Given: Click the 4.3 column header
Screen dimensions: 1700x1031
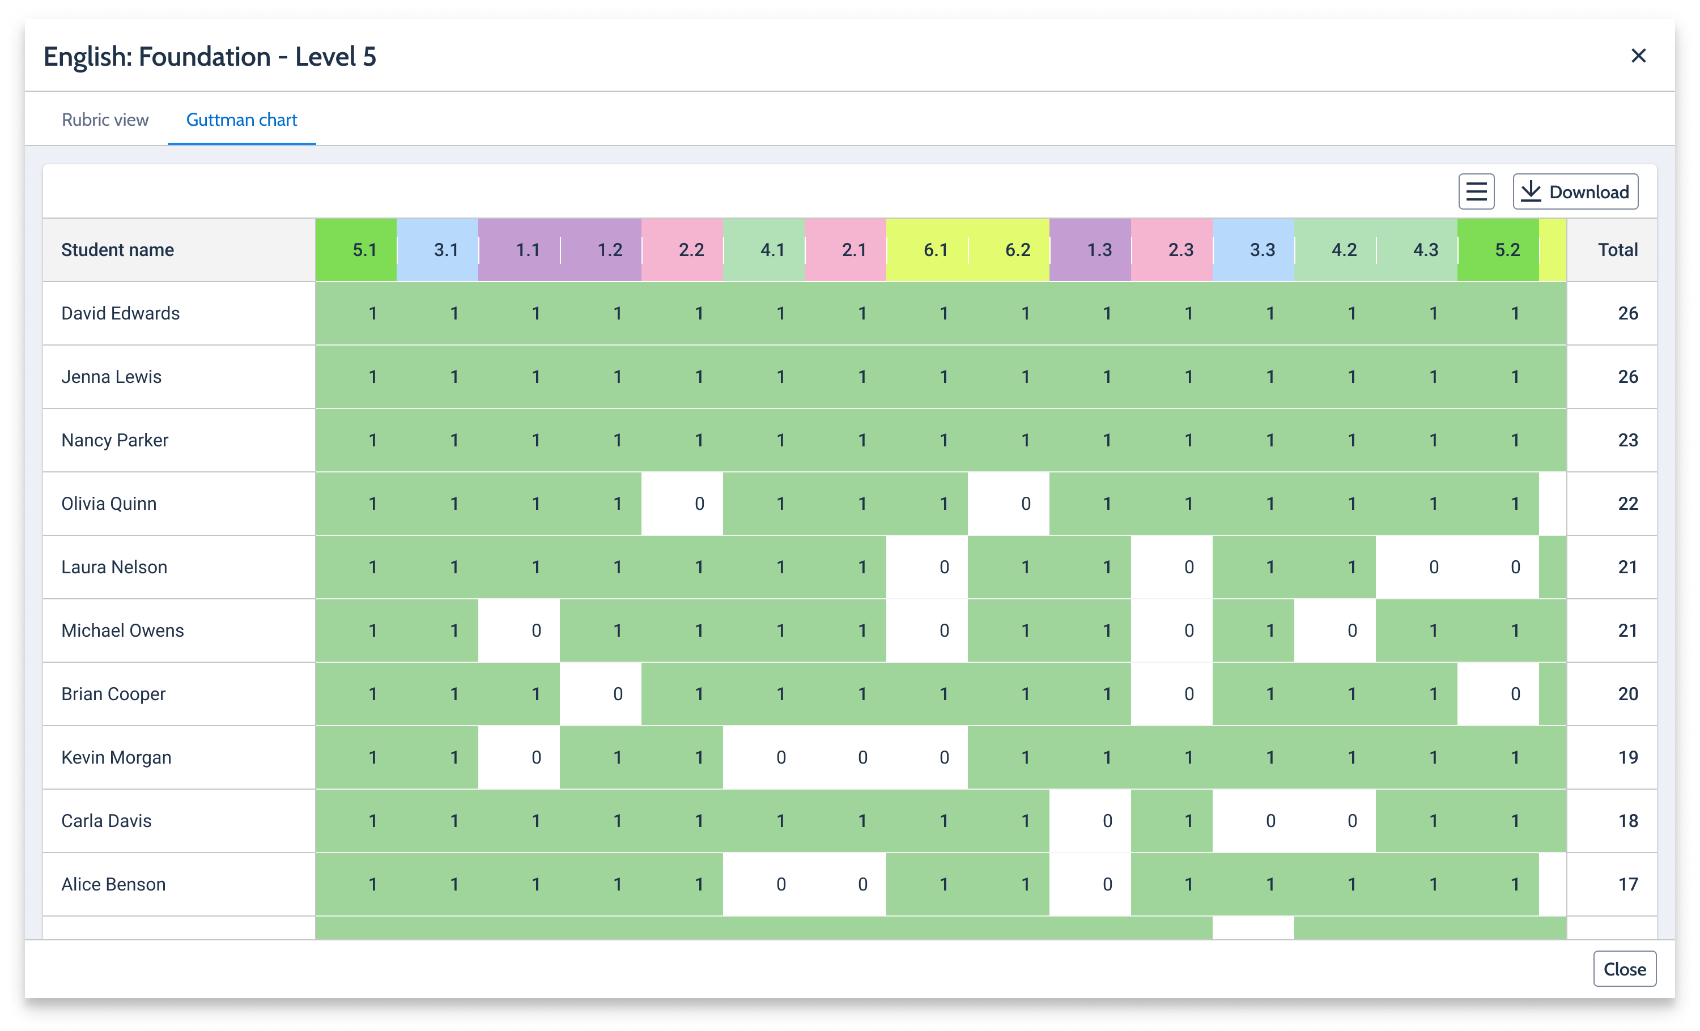Looking at the screenshot, I should [x=1417, y=250].
